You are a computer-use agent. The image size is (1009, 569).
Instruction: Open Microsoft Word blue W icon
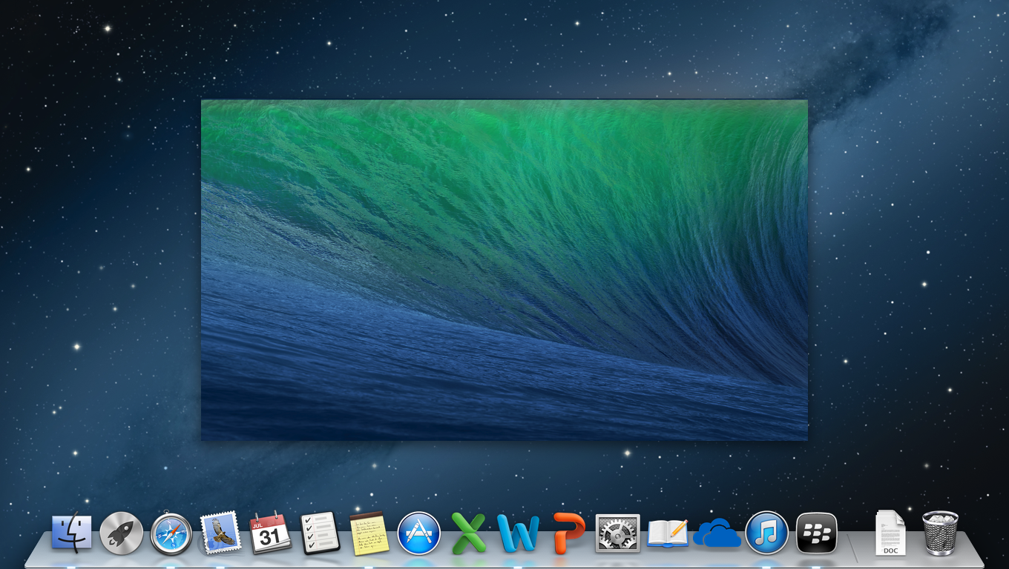(x=518, y=533)
